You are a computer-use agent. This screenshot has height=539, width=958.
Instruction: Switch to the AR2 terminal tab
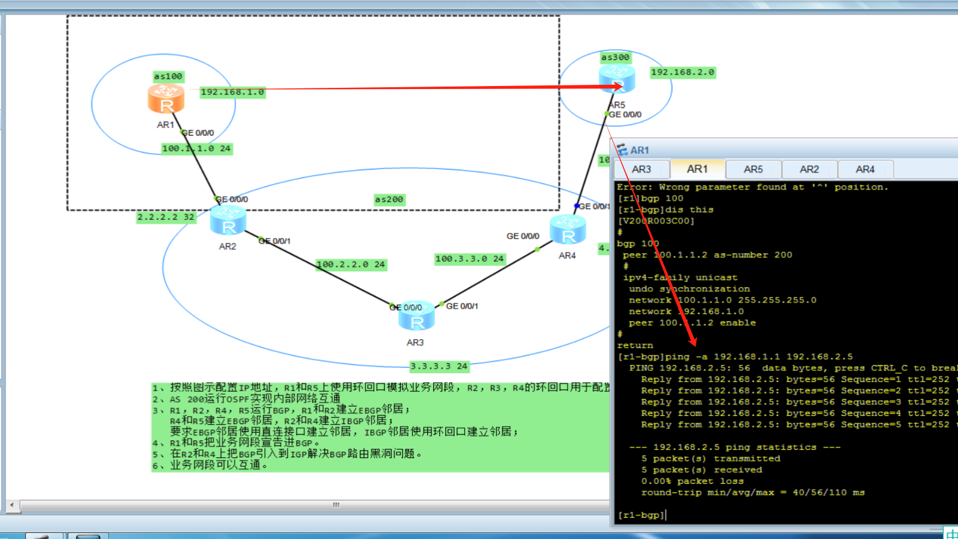click(810, 170)
